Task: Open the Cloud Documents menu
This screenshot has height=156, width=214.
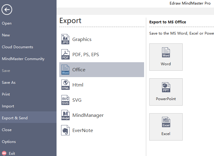Action: point(17,47)
